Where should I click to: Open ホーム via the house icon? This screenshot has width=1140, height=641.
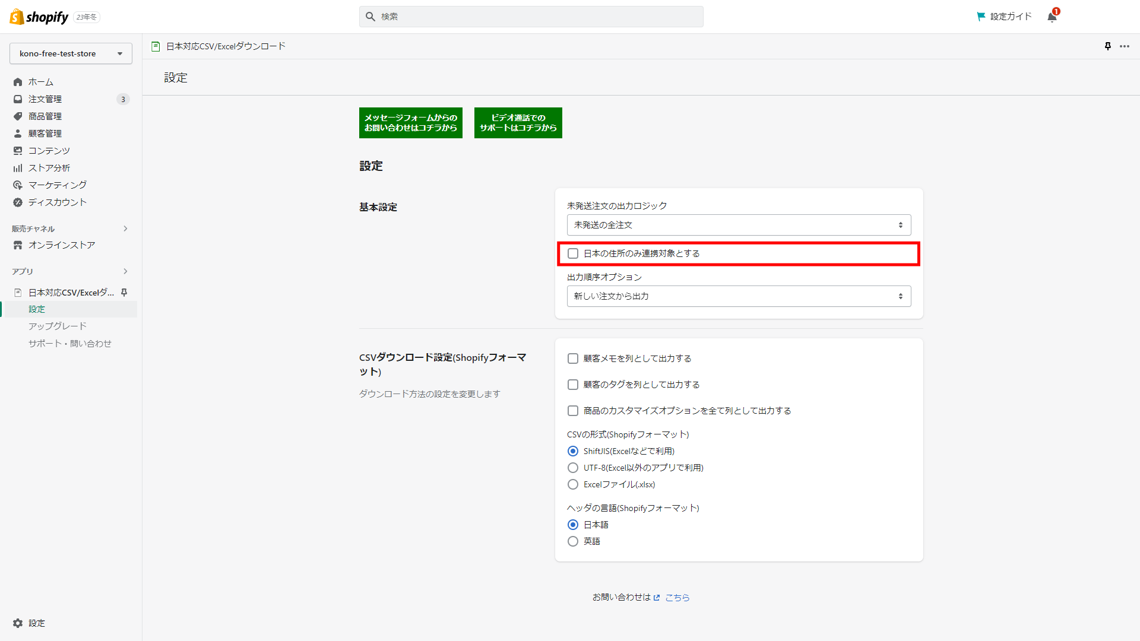18,82
